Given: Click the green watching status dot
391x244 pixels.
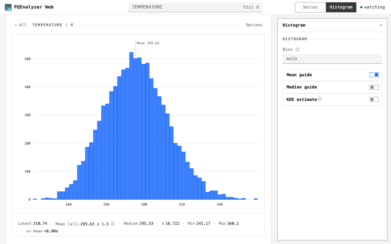Looking at the screenshot, I should coord(361,7).
